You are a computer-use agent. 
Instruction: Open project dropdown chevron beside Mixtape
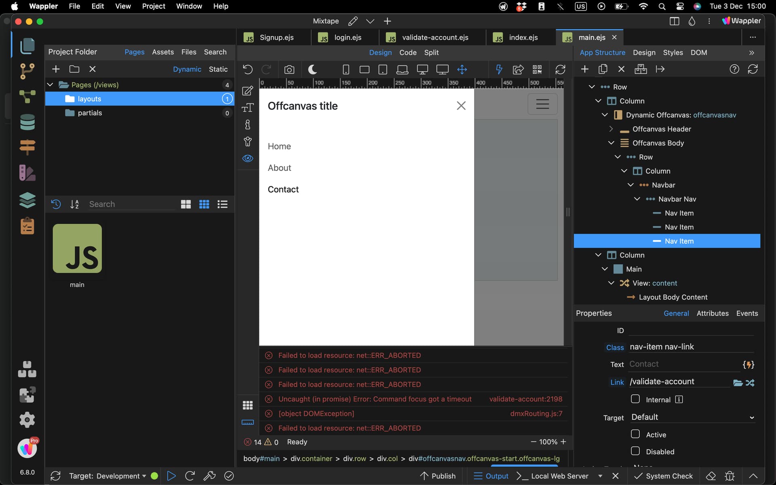point(370,21)
